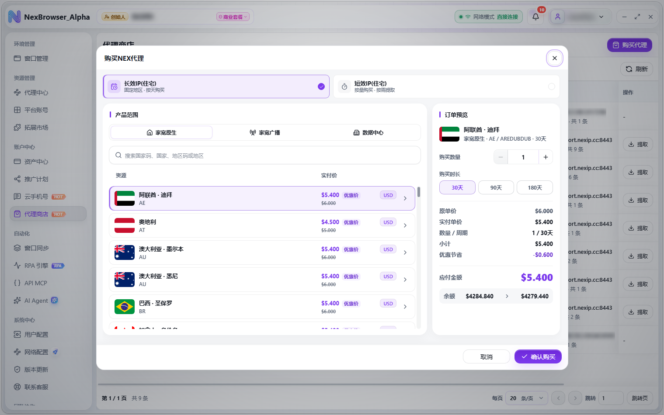Open the user account dropdown arrow
The height and width of the screenshot is (415, 664).
coord(601,17)
